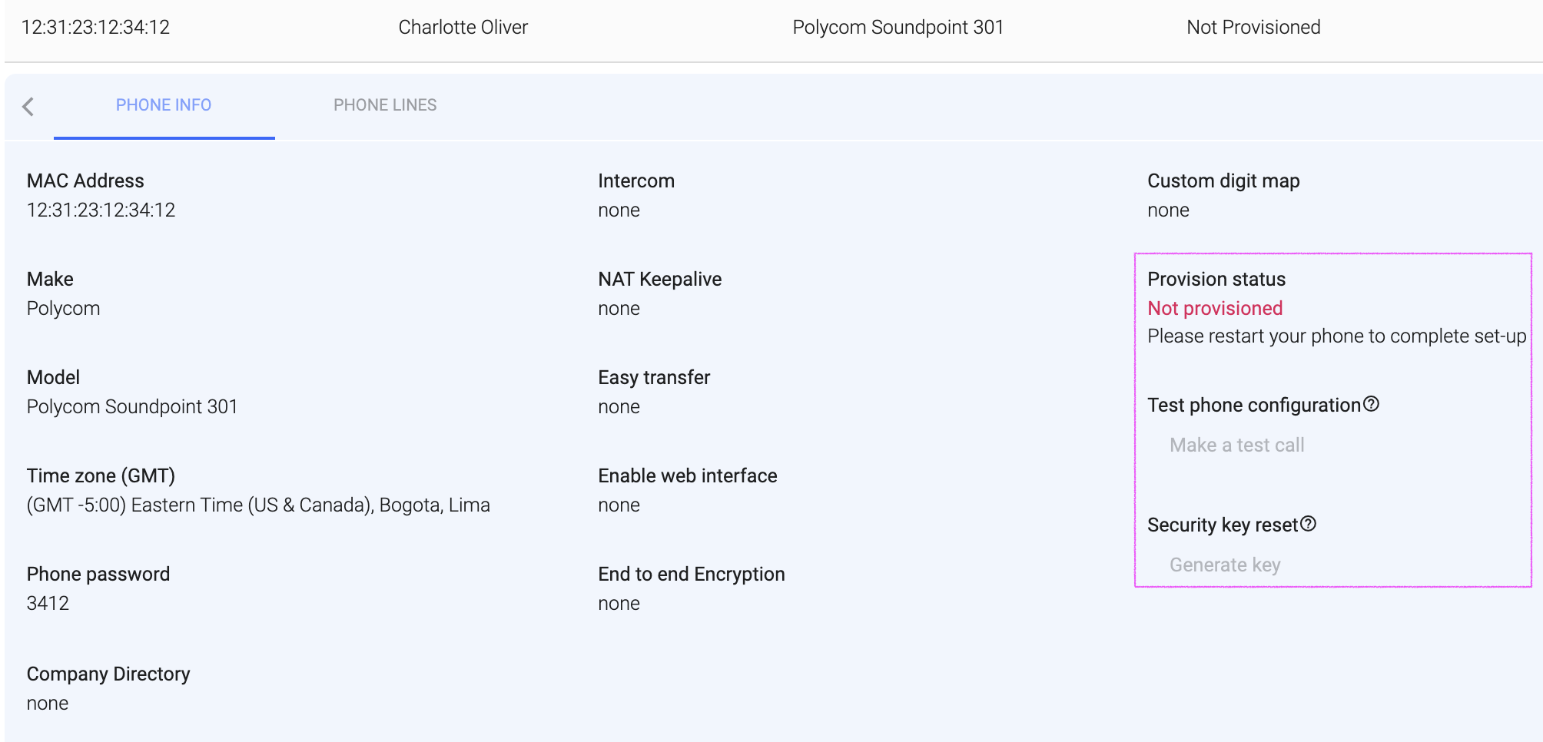This screenshot has width=1543, height=742.
Task: Click the Eastern Time zone value
Action: (258, 505)
